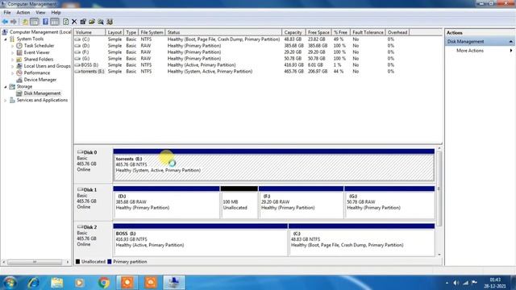Select the (G:) 50.78 GB RAW partition
Viewport: 516px width, 290px height.
389,202
